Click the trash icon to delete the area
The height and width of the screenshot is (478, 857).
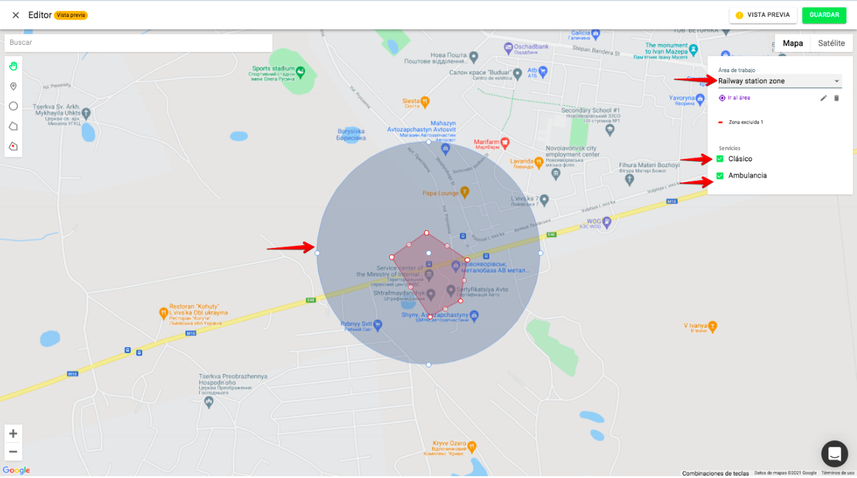tap(837, 98)
